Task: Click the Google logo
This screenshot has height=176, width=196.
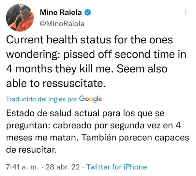Action: click(x=90, y=99)
